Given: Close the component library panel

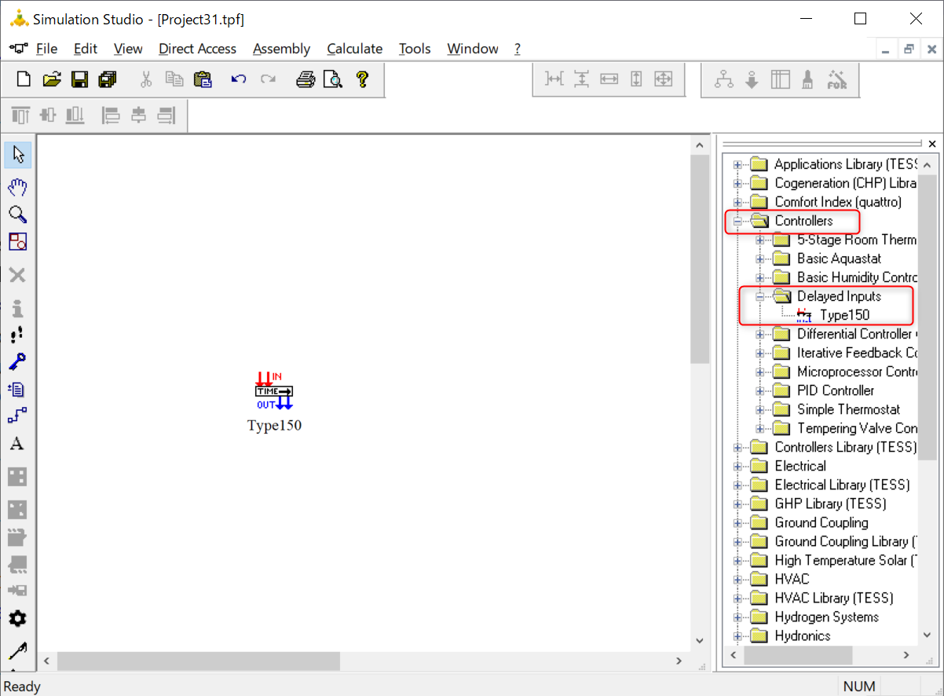Looking at the screenshot, I should coord(932,144).
